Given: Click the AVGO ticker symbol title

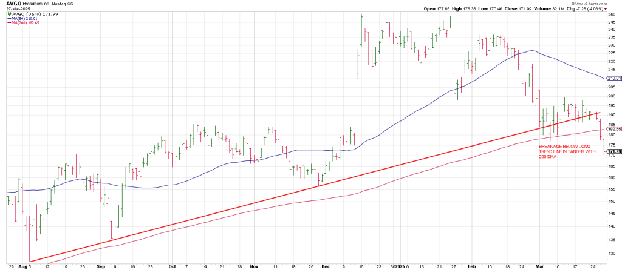Looking at the screenshot, I should tap(13, 3).
